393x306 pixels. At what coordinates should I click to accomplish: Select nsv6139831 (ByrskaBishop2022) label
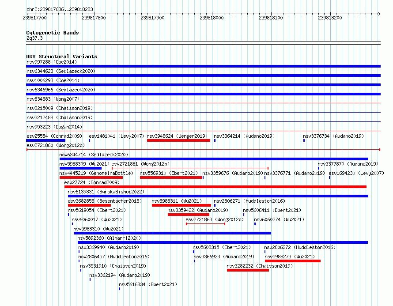pos(106,192)
